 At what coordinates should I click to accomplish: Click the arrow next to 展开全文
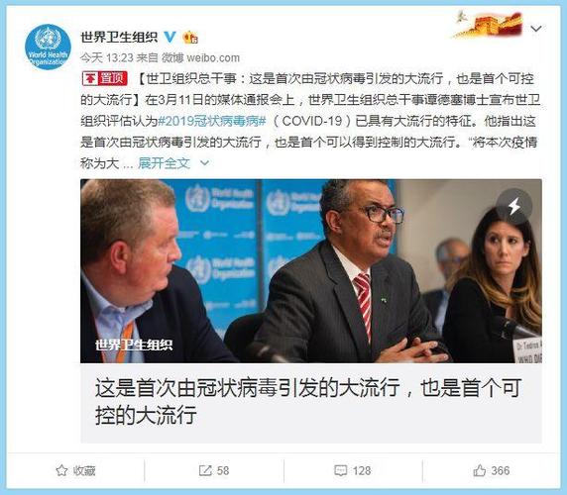(204, 163)
